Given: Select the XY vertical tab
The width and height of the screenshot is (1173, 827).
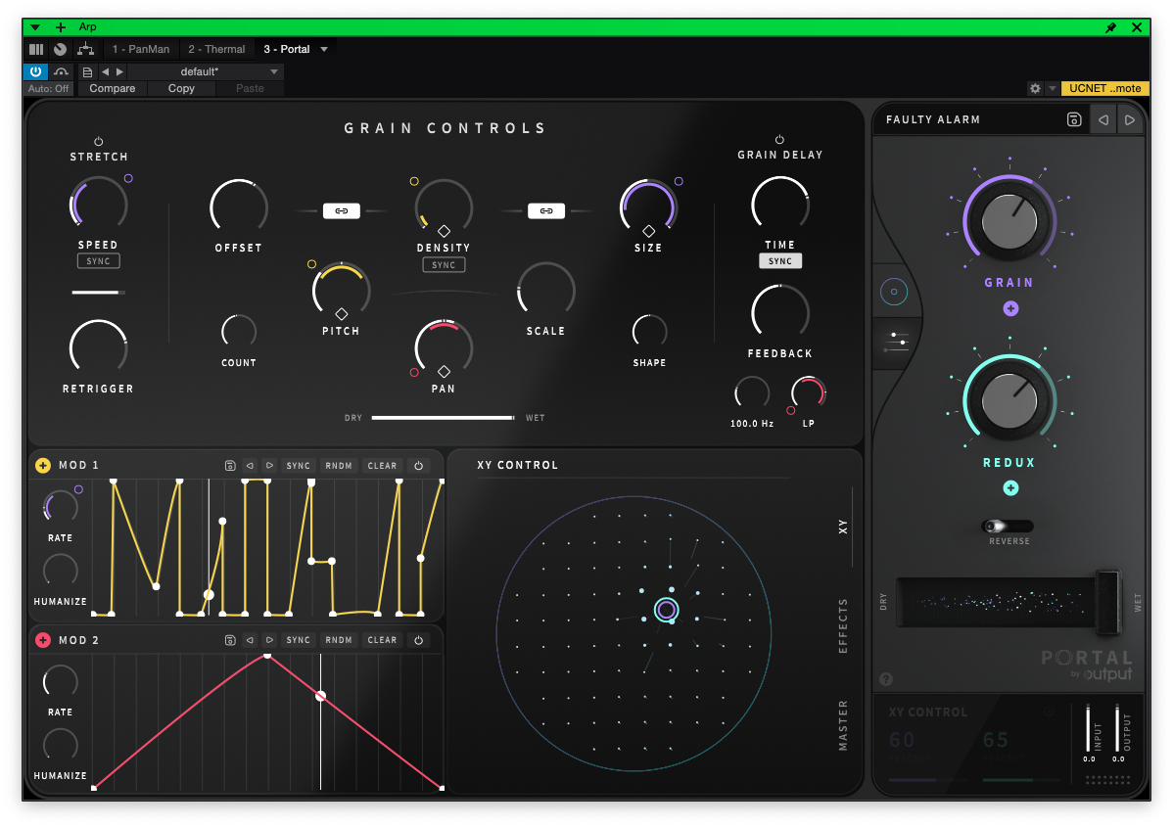Looking at the screenshot, I should [x=843, y=527].
